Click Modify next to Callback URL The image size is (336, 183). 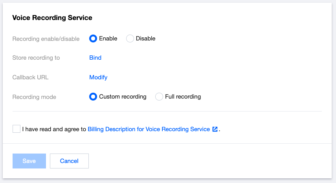tap(98, 77)
